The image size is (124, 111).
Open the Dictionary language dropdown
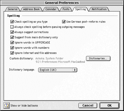(x=58, y=70)
